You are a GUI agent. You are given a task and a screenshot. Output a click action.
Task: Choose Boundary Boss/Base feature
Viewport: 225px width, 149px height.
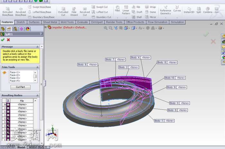pos(41,17)
